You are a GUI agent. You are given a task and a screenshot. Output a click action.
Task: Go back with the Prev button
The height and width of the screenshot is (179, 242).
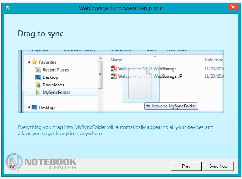(x=186, y=166)
